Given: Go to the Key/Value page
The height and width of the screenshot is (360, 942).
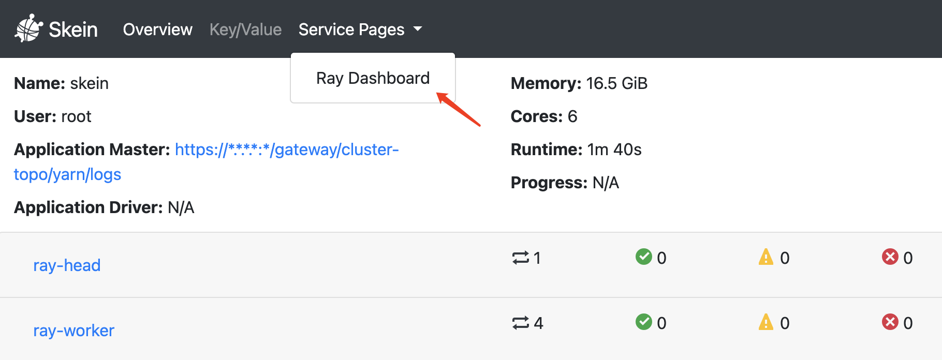Looking at the screenshot, I should [245, 29].
